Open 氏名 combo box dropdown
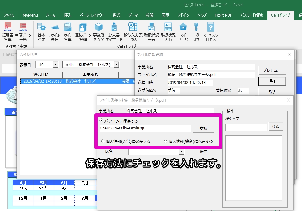Screen dimensions: 302x211 (181, 151)
